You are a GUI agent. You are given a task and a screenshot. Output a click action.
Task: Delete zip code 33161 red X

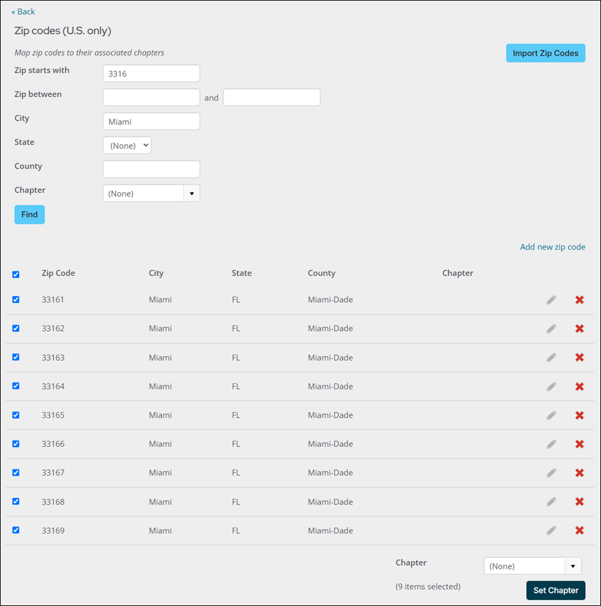[x=580, y=300]
